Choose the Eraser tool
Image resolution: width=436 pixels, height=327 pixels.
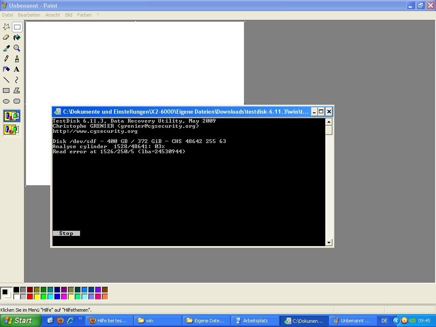click(x=6, y=37)
